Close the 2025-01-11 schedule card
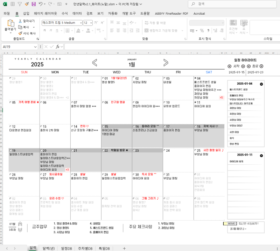 [261, 156]
